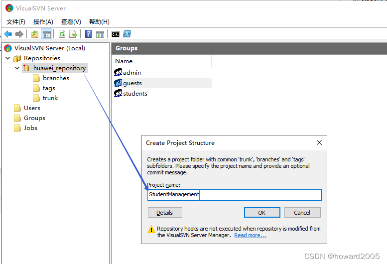
Task: Click the 'admin' group name text
Action: (x=132, y=73)
